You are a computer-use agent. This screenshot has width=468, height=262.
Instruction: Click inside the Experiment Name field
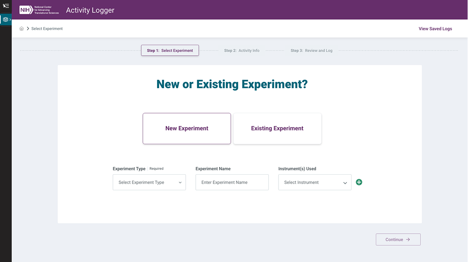coord(232,182)
